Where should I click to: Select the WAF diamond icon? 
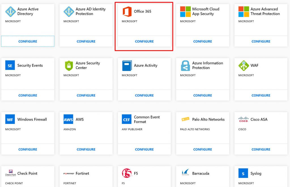244,65
